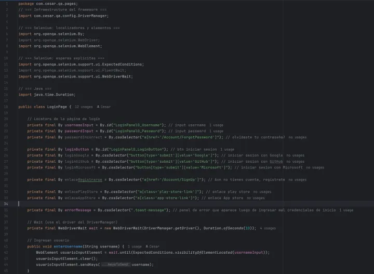Viewport: 374px width, 274px height.
Task: Click line number 34 in the gutter
Action: click(6, 204)
